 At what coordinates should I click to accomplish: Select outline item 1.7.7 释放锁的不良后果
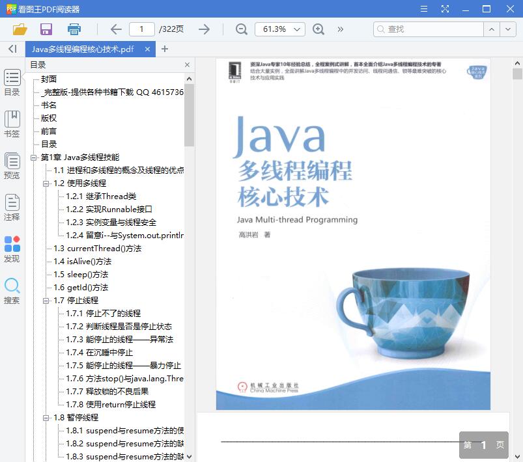tap(107, 391)
